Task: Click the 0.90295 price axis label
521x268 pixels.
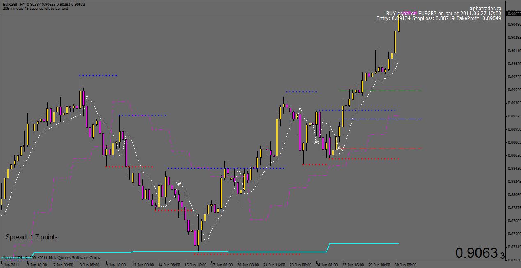Action: click(x=514, y=37)
